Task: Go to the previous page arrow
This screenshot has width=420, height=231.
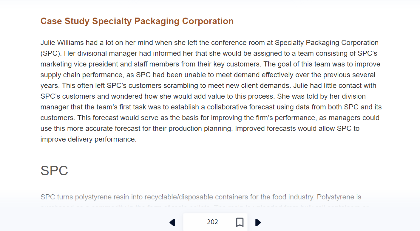Action: pos(172,222)
